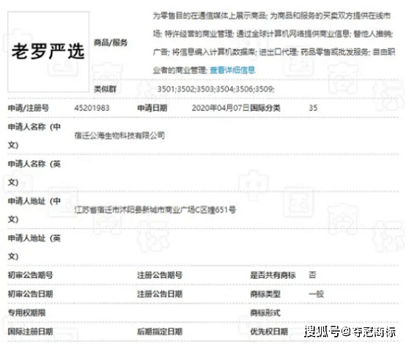406x344 pixels.
Task: Click the goods and services description text
Action: (x=274, y=43)
